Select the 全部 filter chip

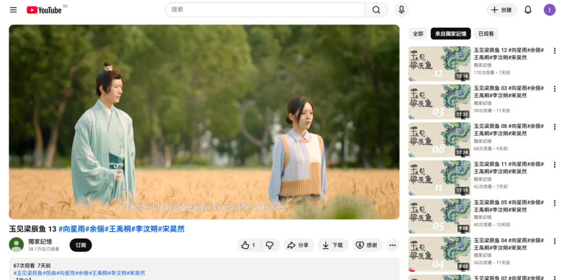coord(418,34)
